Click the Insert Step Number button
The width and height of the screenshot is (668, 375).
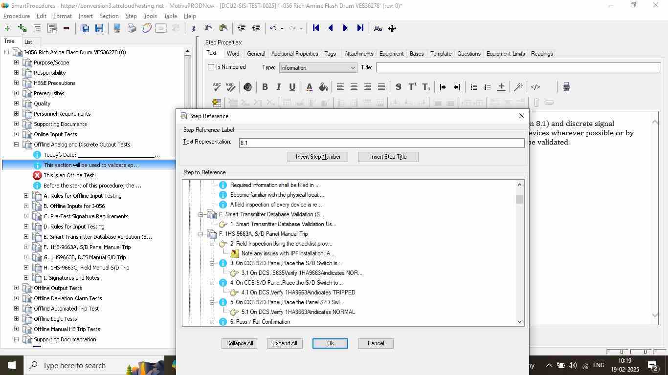318,157
